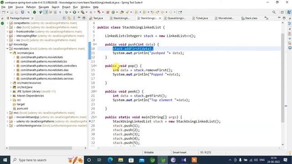Open the Open Perspective icon
Image resolution: width=292 pixels, height=164 pixels.
[x=282, y=12]
